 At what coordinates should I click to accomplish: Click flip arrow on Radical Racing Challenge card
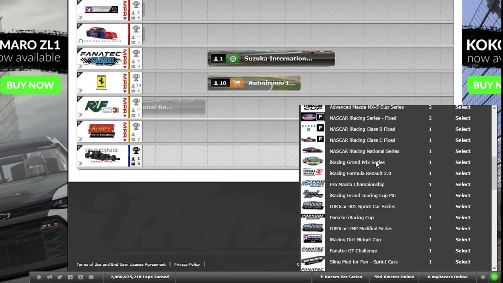[80, 139]
